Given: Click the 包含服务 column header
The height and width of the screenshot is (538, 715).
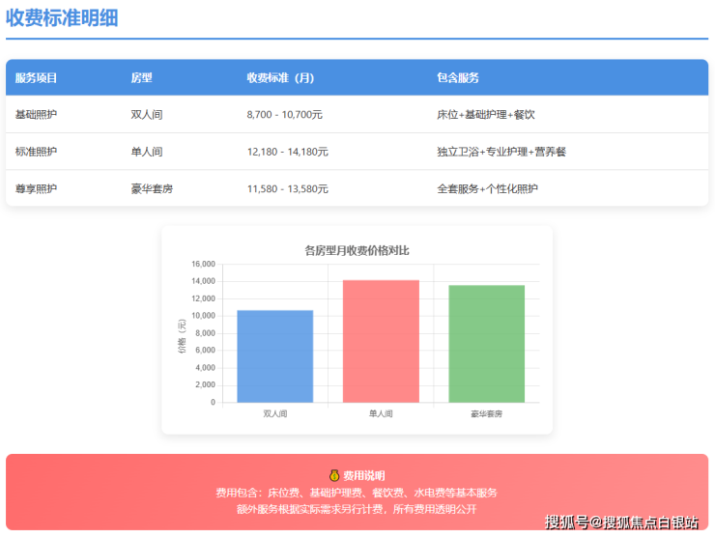Looking at the screenshot, I should pos(458,77).
